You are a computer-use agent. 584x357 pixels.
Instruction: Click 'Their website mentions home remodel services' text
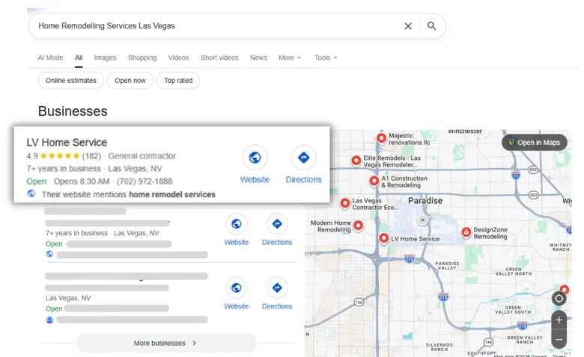tap(129, 195)
